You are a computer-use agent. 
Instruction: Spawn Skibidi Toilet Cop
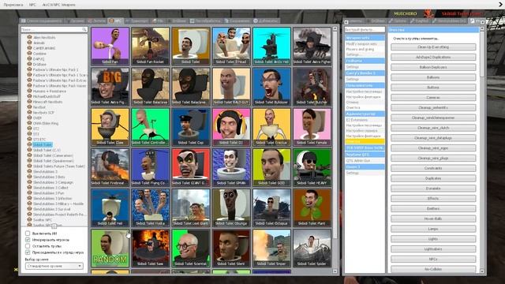tap(191, 127)
